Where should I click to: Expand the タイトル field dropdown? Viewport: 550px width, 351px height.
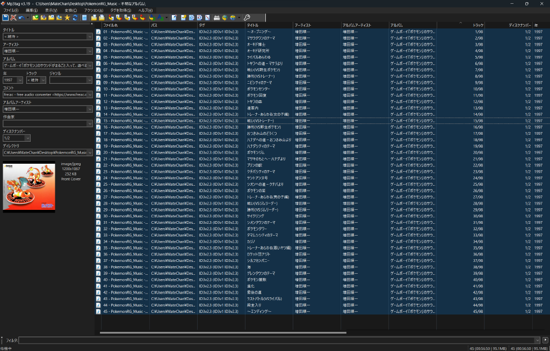[x=90, y=36]
